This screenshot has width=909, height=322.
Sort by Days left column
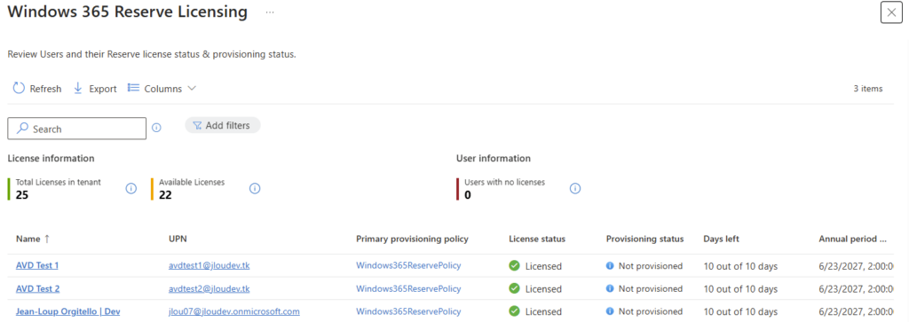click(721, 239)
